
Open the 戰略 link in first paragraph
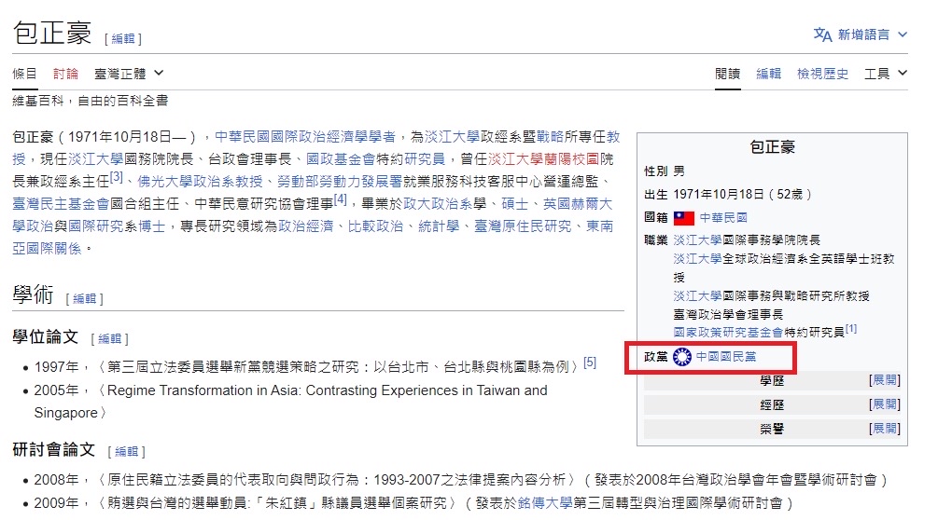(x=550, y=137)
